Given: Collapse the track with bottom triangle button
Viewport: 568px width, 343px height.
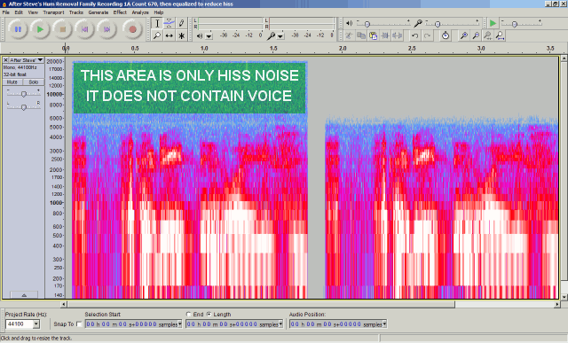Looking at the screenshot, I should coord(24,295).
